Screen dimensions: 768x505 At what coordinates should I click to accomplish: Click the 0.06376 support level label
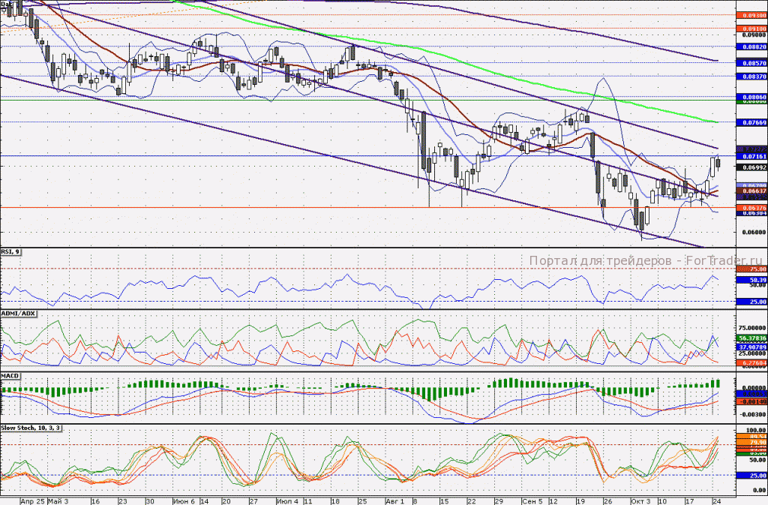[751, 208]
